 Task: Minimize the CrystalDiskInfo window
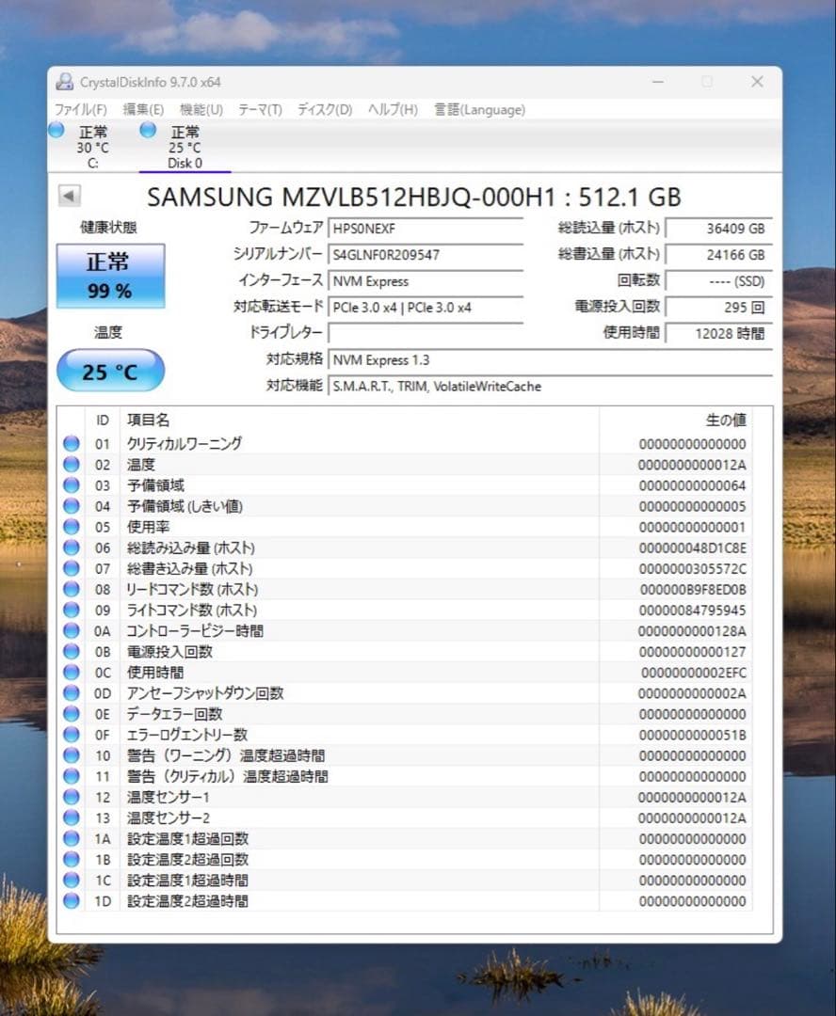tap(658, 82)
